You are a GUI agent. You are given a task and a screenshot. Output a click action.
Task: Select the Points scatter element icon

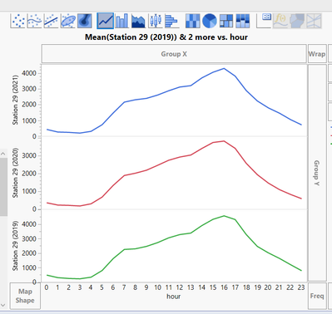click(18, 21)
